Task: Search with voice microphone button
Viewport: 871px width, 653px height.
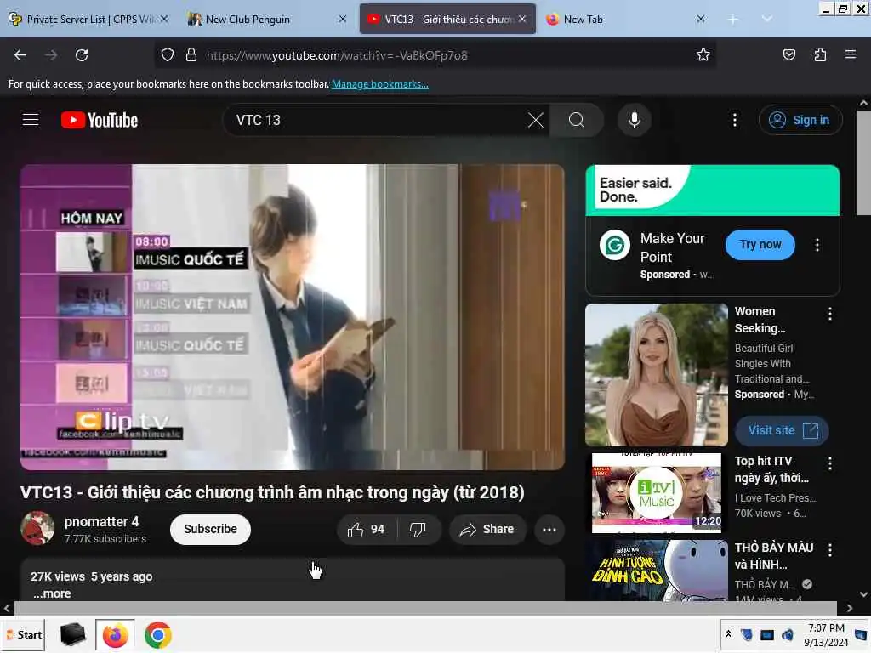Action: pyautogui.click(x=634, y=120)
